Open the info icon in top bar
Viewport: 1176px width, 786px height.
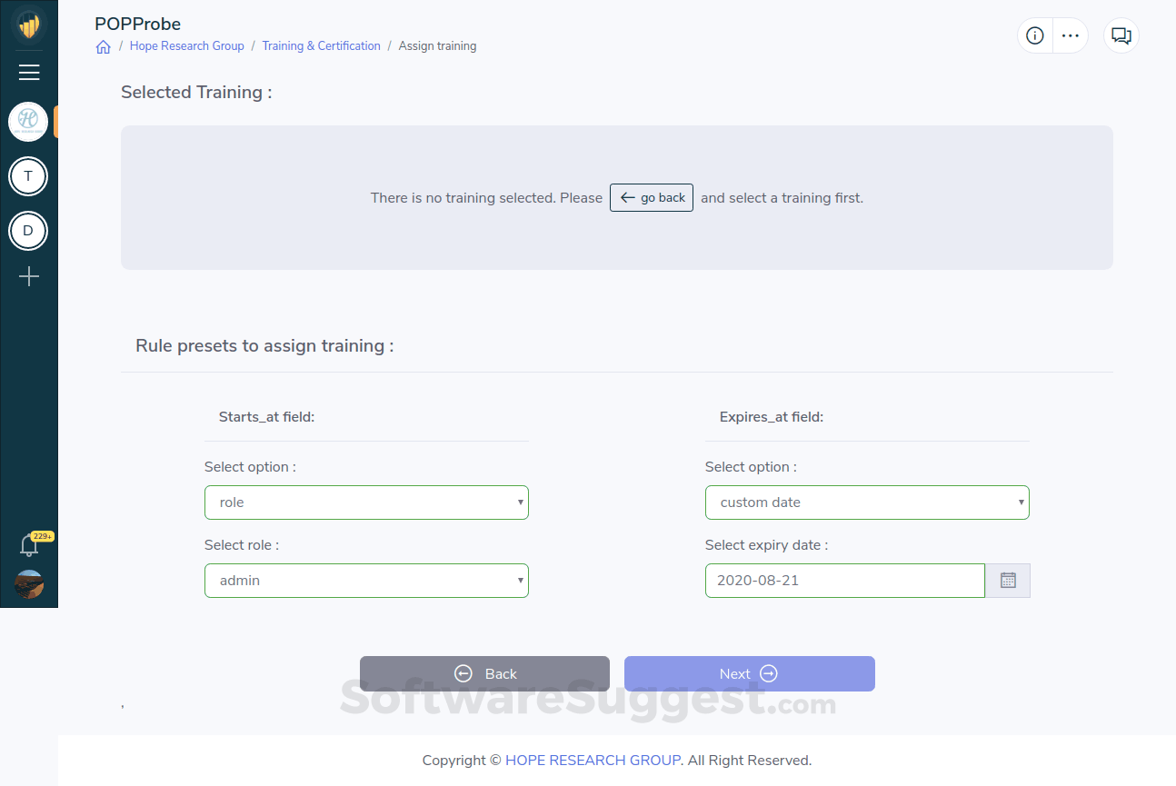point(1034,35)
